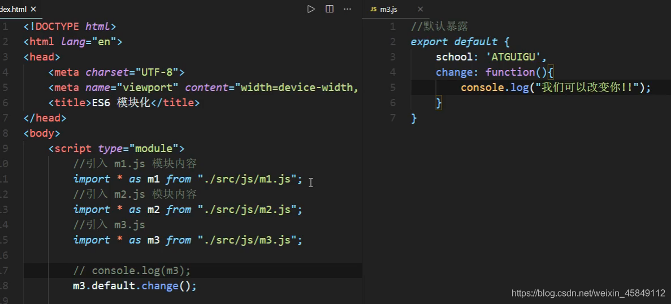
Task: Click the 'm3.default.change();' statement
Action: pos(135,285)
